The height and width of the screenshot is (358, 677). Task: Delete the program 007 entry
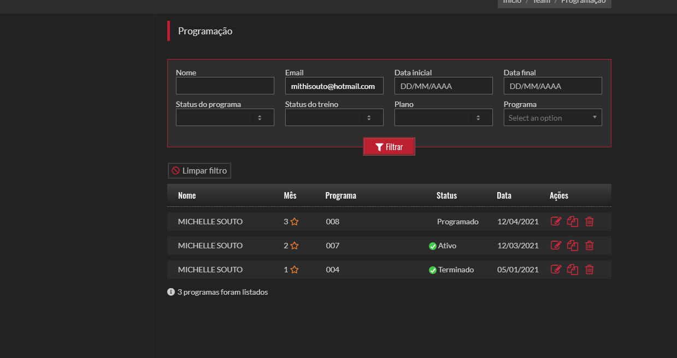(x=590, y=246)
